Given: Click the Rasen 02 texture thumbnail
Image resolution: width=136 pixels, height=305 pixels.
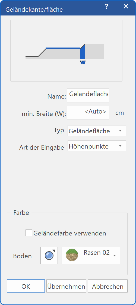Looking at the screenshot, I should pyautogui.click(x=72, y=255).
